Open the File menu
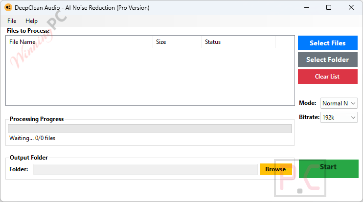This screenshot has width=363, height=202. tap(12, 21)
